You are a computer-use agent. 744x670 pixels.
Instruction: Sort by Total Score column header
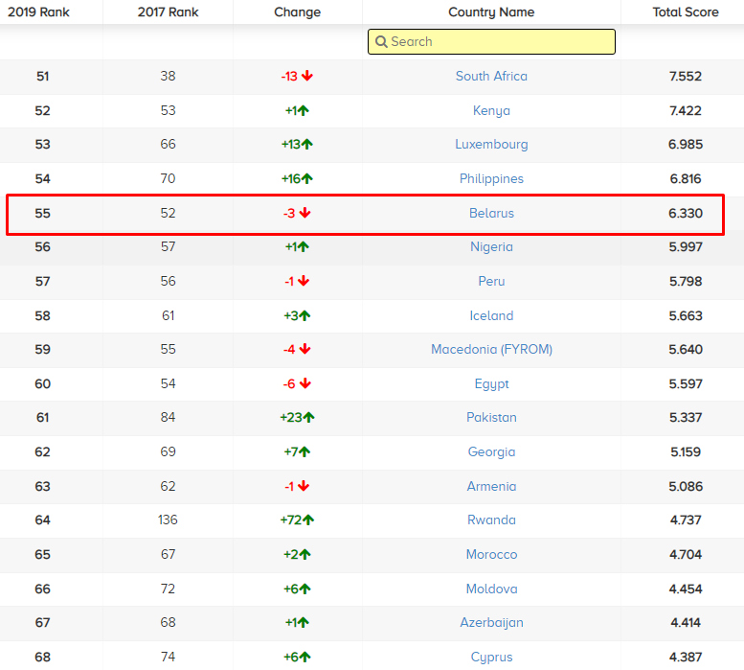685,12
